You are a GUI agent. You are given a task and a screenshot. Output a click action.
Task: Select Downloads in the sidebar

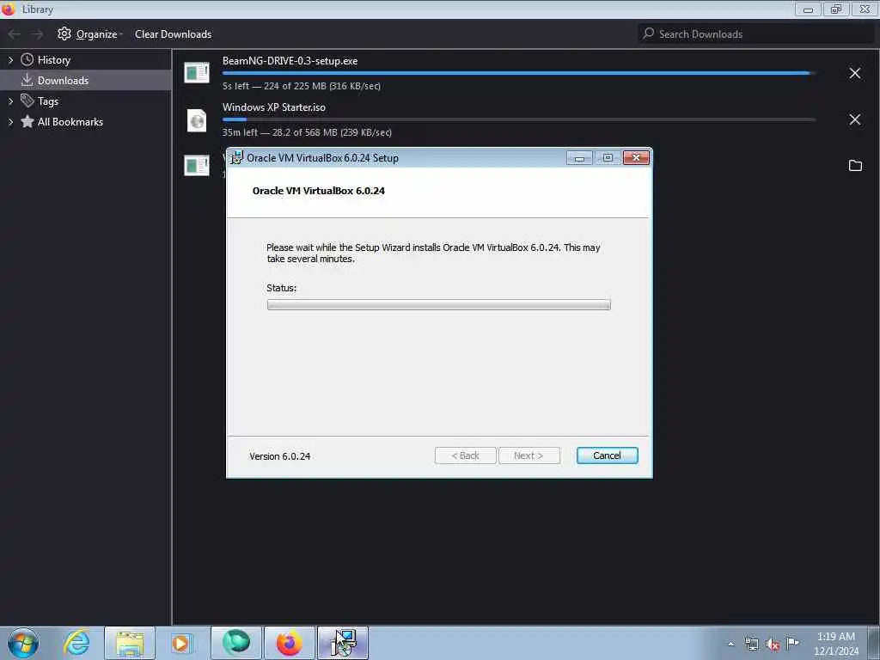tap(63, 80)
